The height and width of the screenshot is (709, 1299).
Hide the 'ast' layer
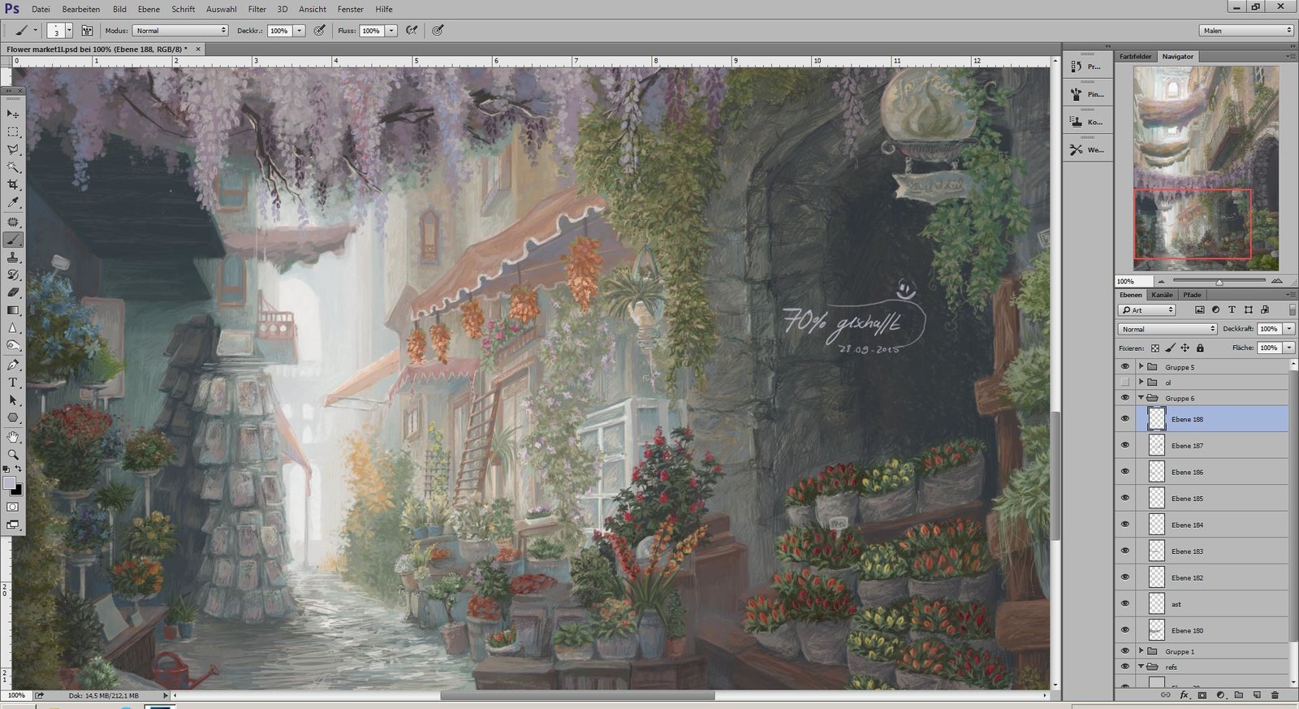(x=1124, y=603)
